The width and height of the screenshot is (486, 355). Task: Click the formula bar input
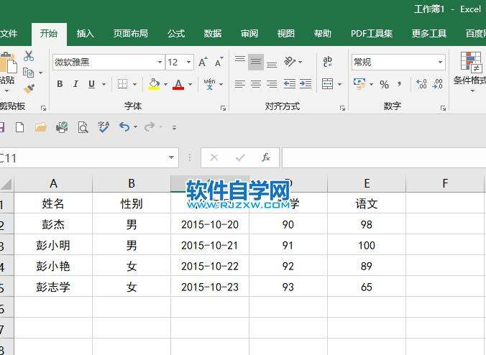tap(384, 157)
